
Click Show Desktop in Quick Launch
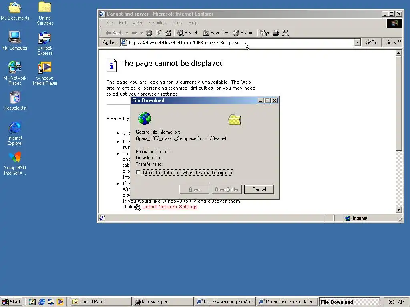32,302
